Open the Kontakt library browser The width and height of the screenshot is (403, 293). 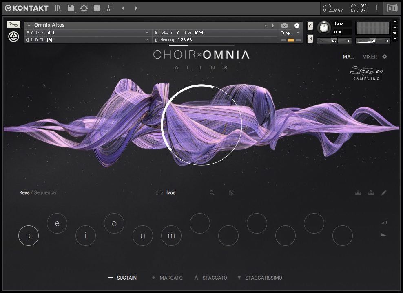coord(58,8)
